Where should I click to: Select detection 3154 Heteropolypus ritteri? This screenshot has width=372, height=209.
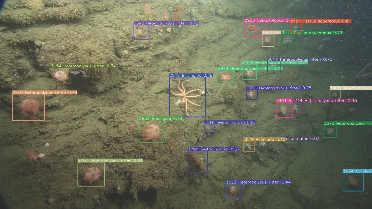[x=60, y=76]
